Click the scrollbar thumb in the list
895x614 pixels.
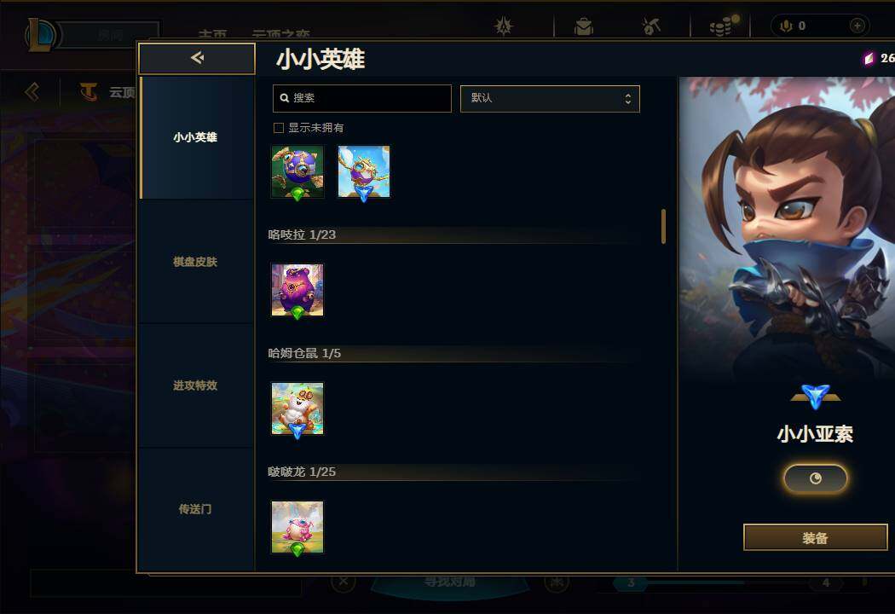point(663,226)
